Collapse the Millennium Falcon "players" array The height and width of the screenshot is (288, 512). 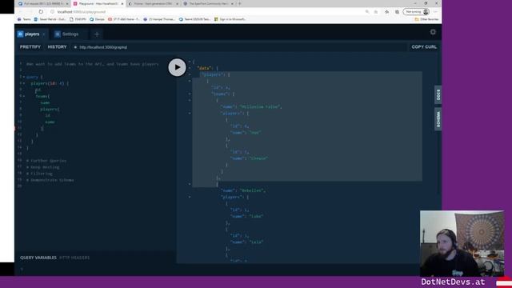pos(190,114)
